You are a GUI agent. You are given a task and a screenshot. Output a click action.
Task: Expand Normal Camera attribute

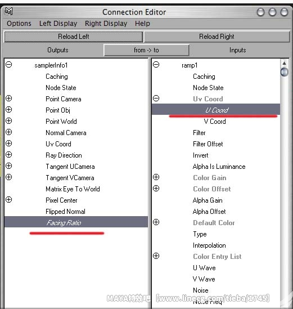pyautogui.click(x=8, y=132)
